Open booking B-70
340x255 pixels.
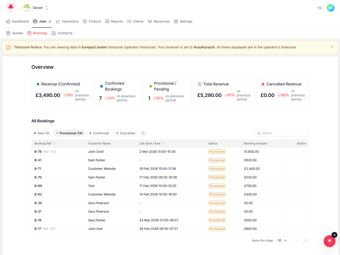click(38, 177)
